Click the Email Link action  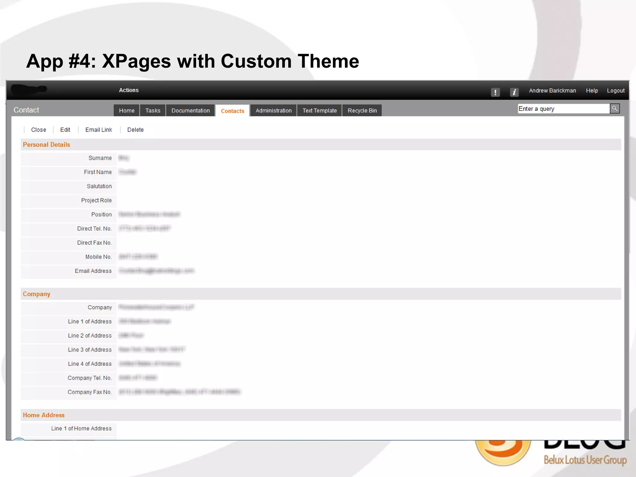click(x=99, y=130)
